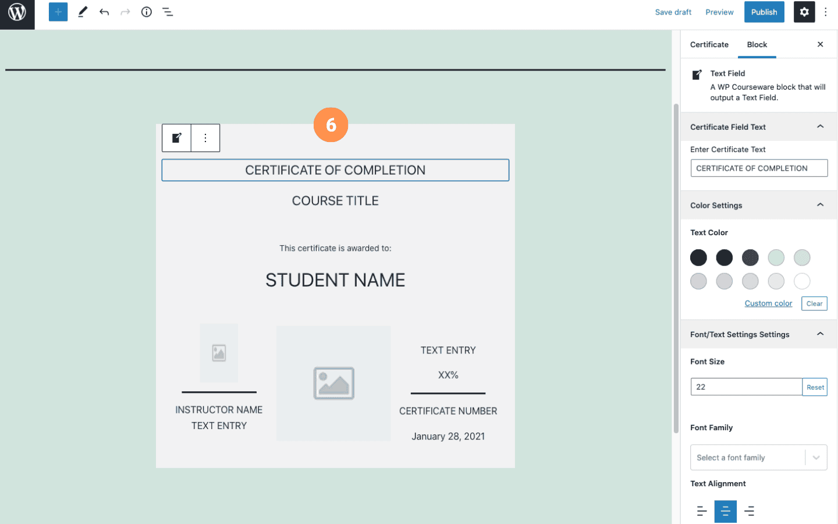Open the Font Family dropdown
Image resolution: width=838 pixels, height=524 pixels.
(759, 458)
